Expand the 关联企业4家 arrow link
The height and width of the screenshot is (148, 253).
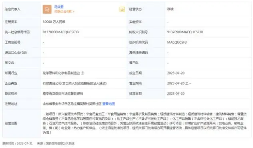click(x=64, y=12)
